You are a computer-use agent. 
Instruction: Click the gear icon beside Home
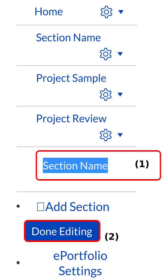(106, 12)
